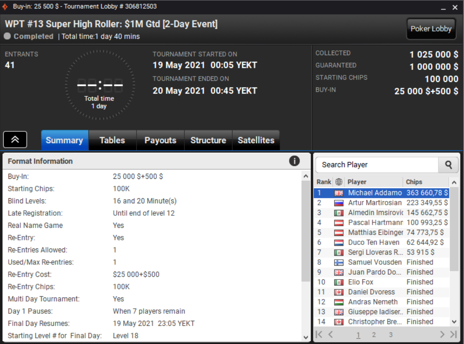Click the Search Player input field
Screen dimensions: 464x344
coord(376,165)
